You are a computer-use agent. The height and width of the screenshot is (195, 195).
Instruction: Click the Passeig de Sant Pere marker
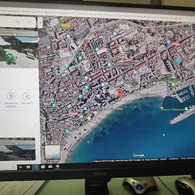(x=67, y=131)
